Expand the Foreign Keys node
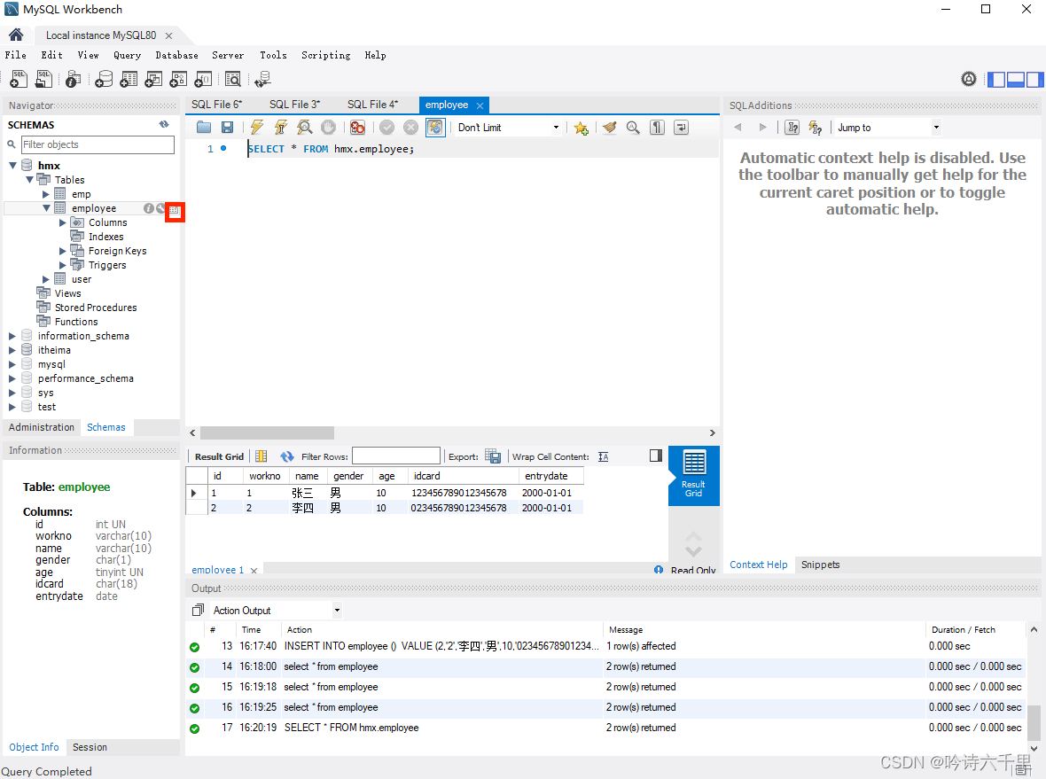This screenshot has height=779, width=1046. pos(63,251)
